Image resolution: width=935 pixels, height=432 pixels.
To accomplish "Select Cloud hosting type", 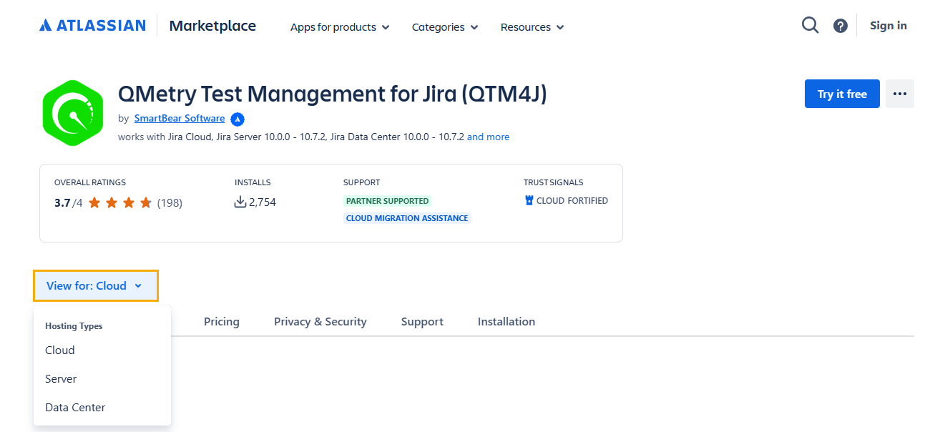I will coord(60,350).
